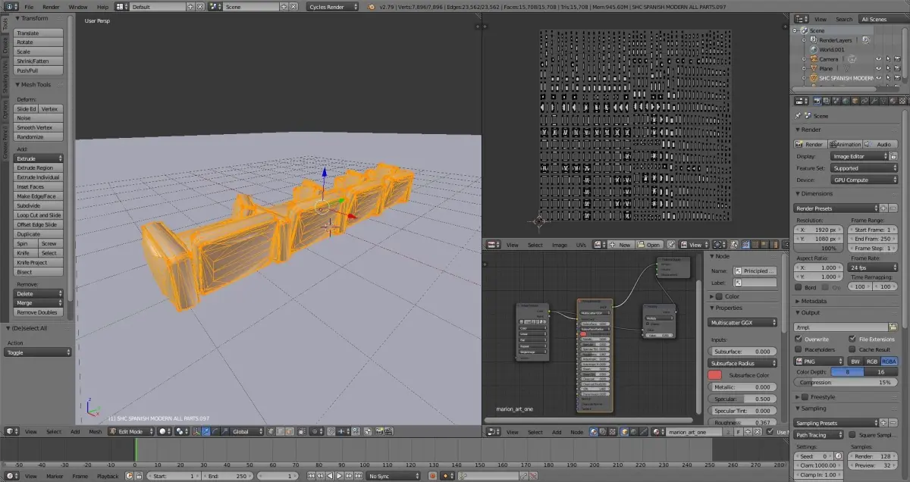Click the Node Editor editor type icon
This screenshot has height=482, width=910.
(494, 431)
